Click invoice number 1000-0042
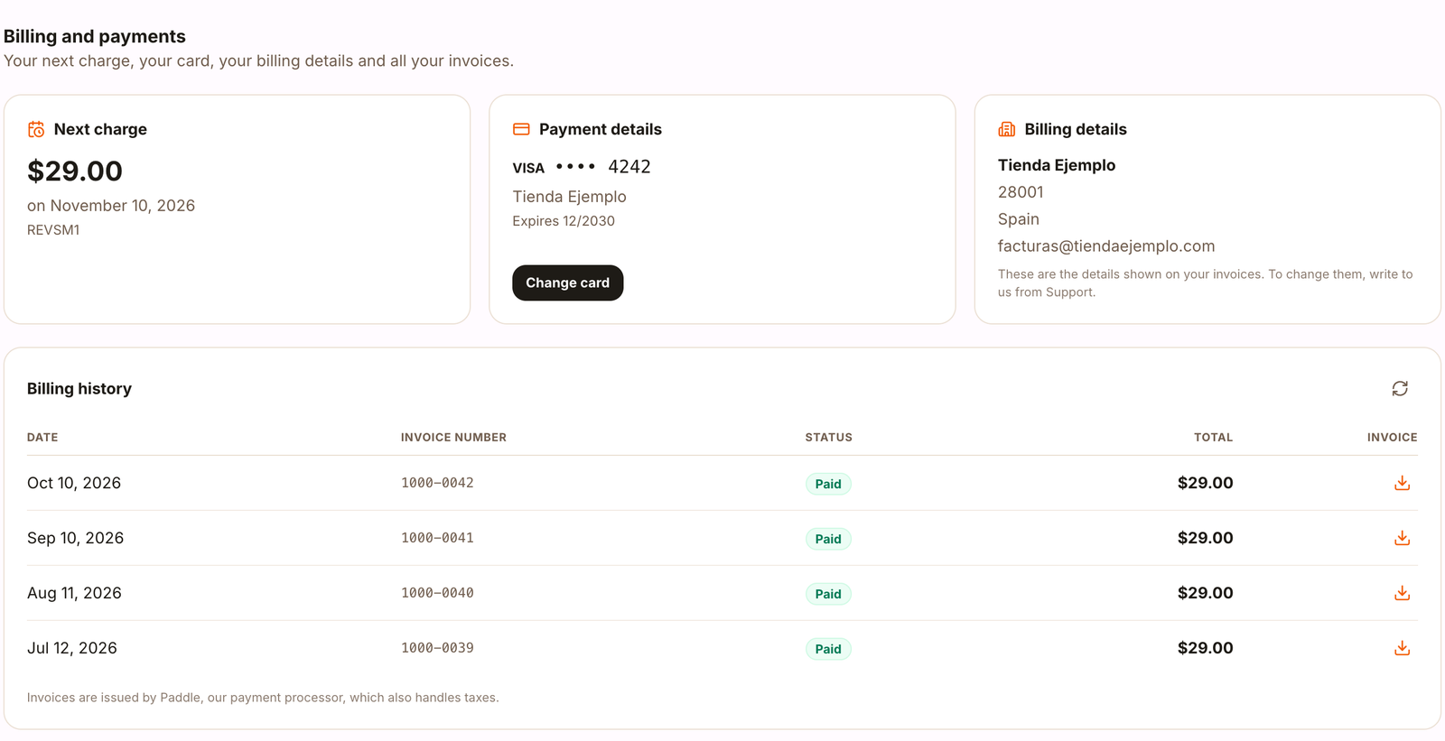Image resolution: width=1445 pixels, height=741 pixels. (x=437, y=483)
